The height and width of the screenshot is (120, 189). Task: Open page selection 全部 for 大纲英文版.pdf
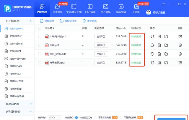click(x=101, y=36)
